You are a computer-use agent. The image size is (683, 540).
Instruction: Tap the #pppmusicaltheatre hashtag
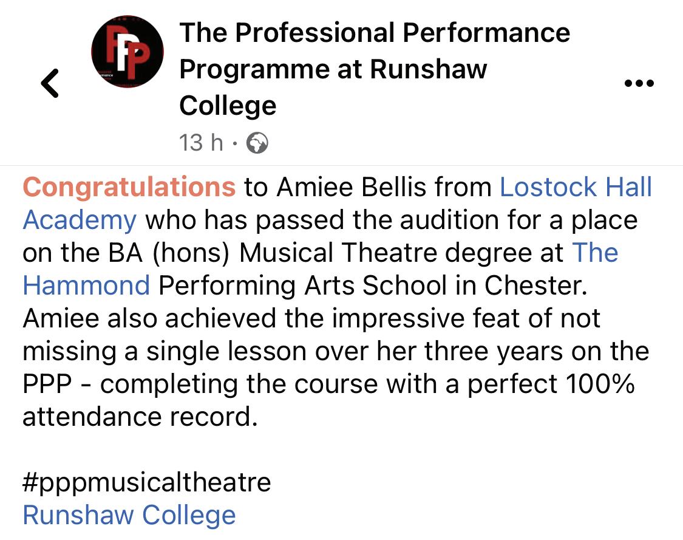click(x=147, y=482)
